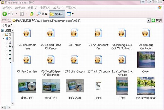Collapse the computer node in folder tree
The image size is (164, 110).
[3, 39]
